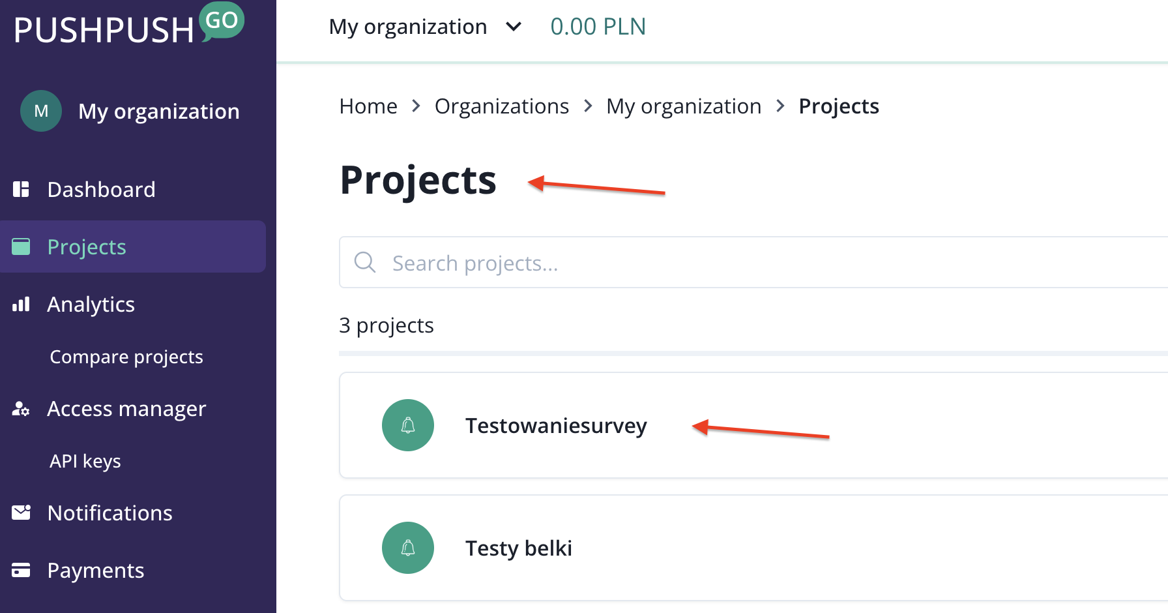This screenshot has width=1168, height=613.
Task: Click the 0.00 PLN balance
Action: (x=598, y=27)
